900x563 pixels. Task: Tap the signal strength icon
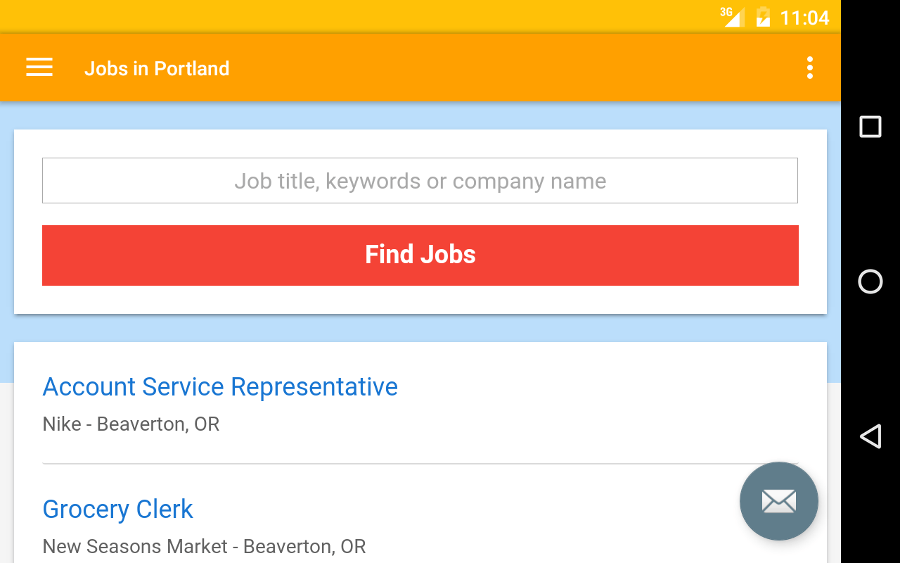pos(735,19)
